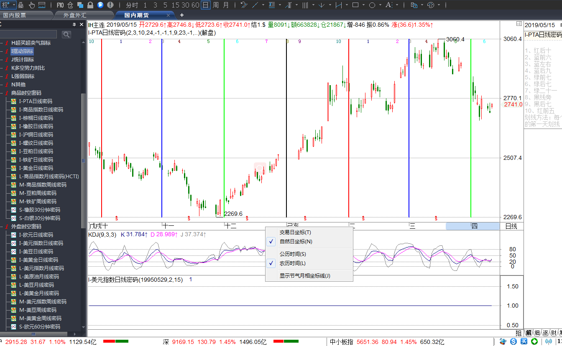Click the alarm bell icon in status bar
Image resolution: width=562 pixels, height=346 pixels.
coord(503,342)
